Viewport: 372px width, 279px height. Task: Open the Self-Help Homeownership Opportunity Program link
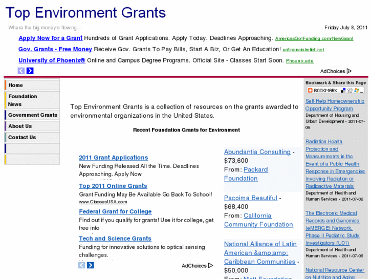coord(335,105)
